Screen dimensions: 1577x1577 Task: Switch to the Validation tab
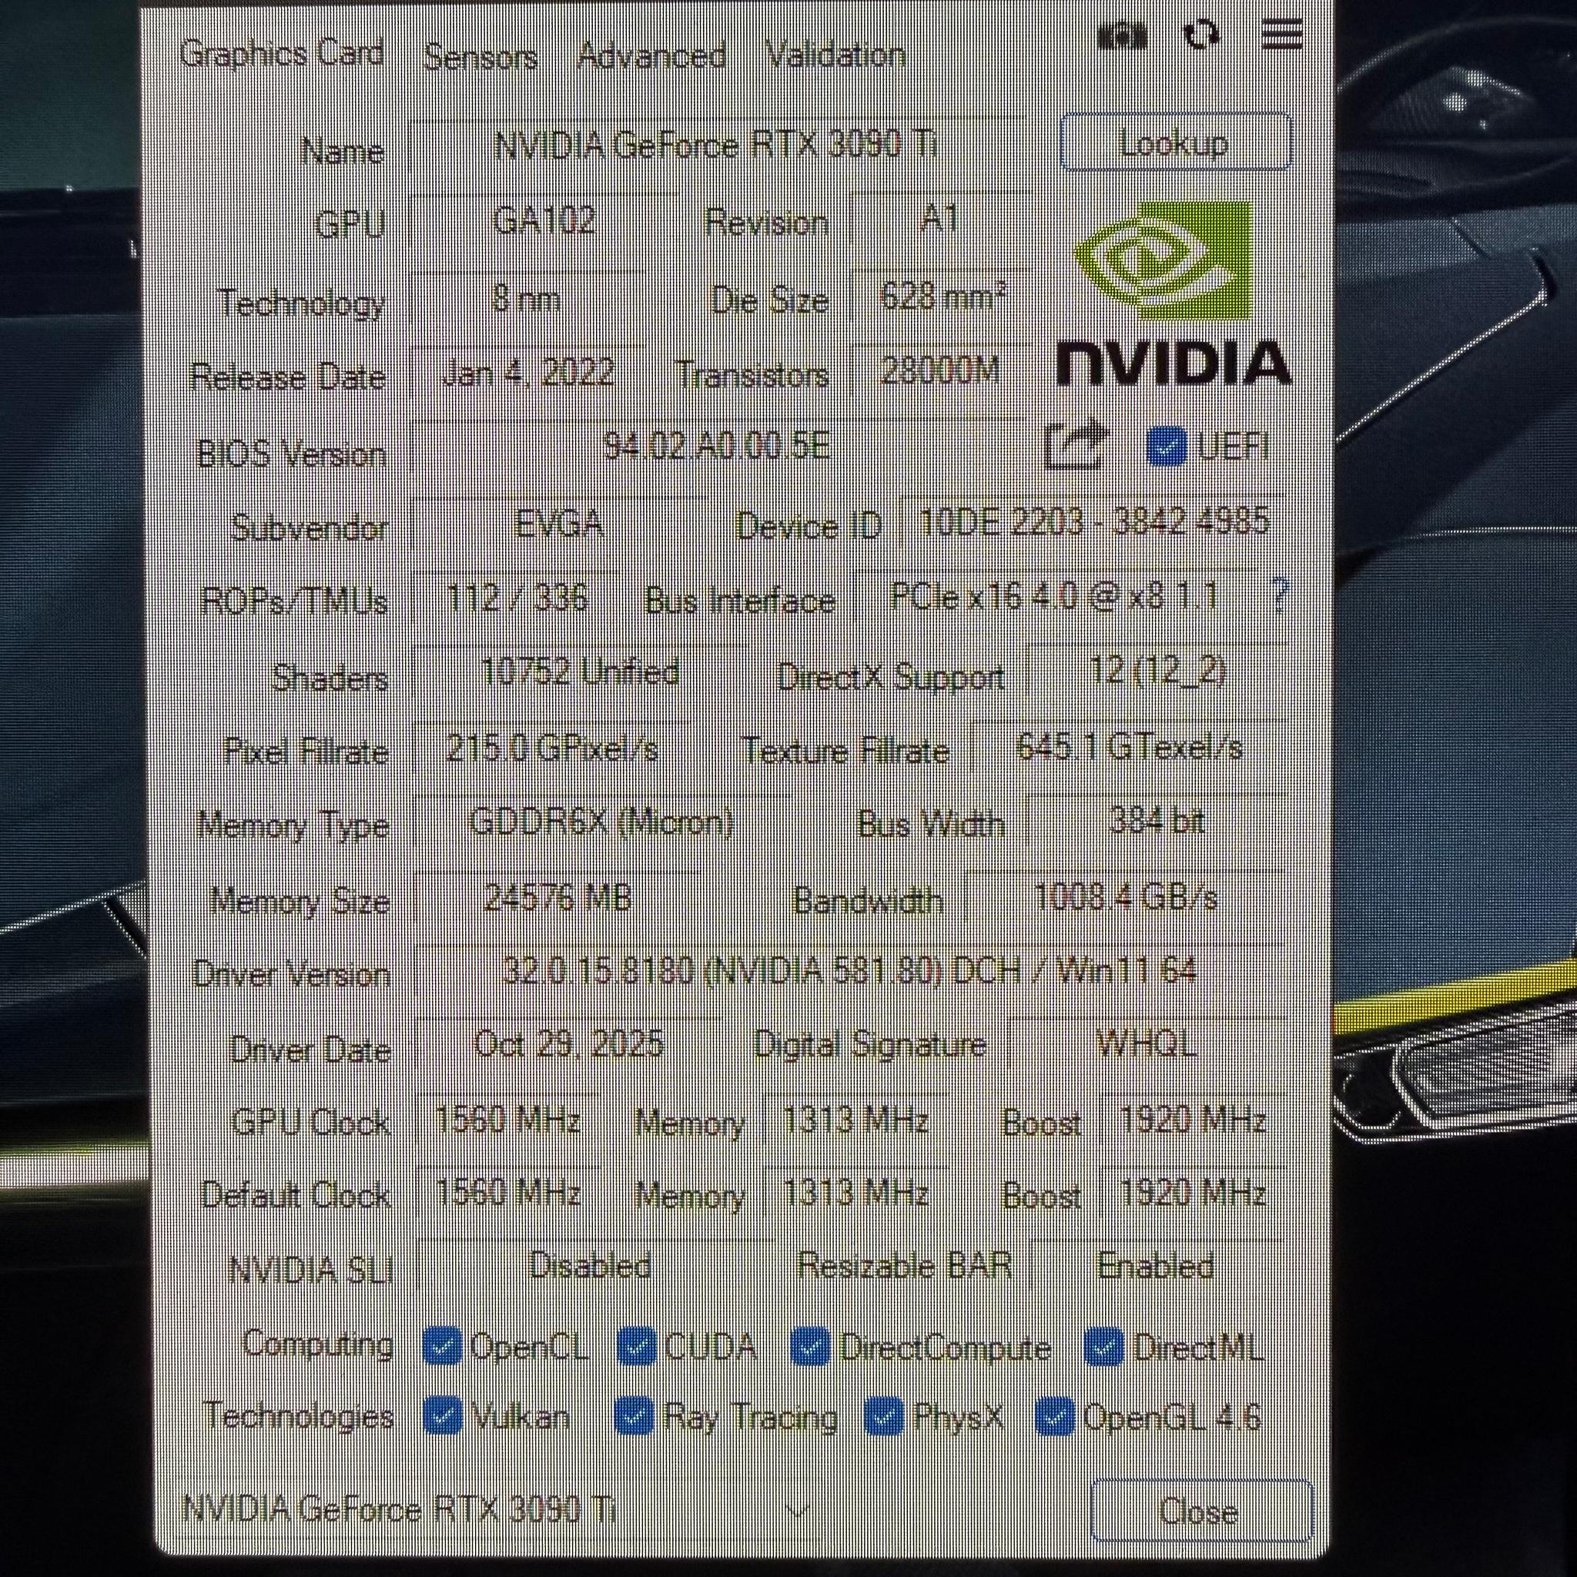tap(835, 55)
